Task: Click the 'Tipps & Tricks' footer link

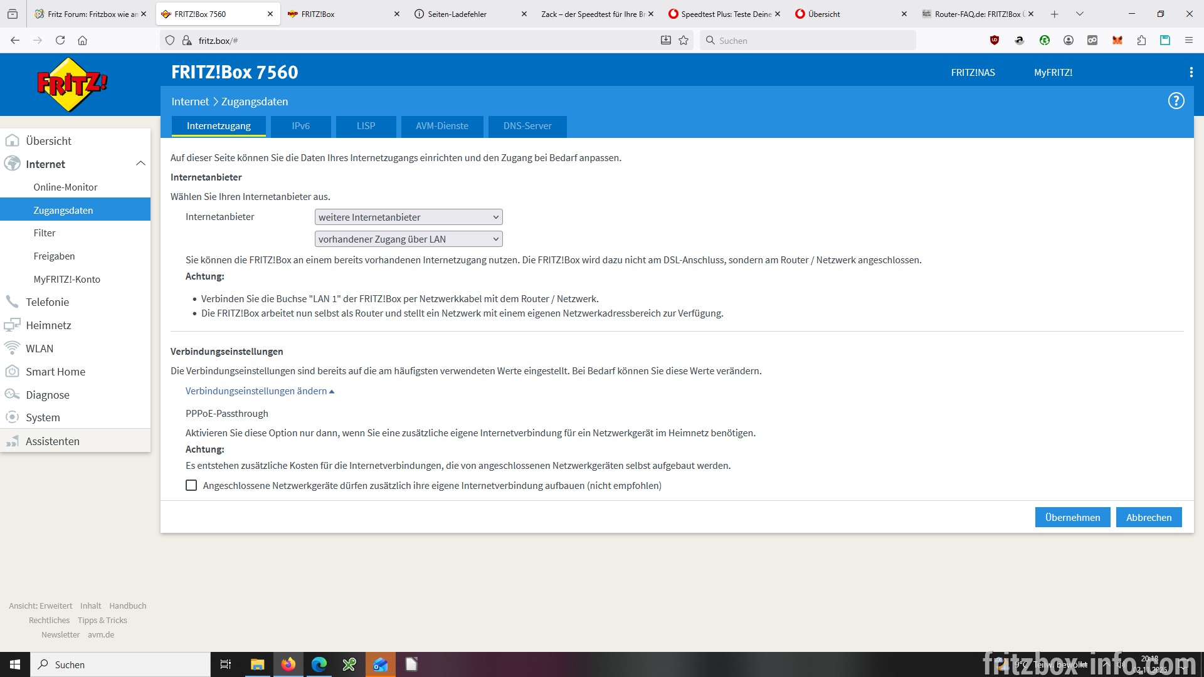Action: (102, 621)
